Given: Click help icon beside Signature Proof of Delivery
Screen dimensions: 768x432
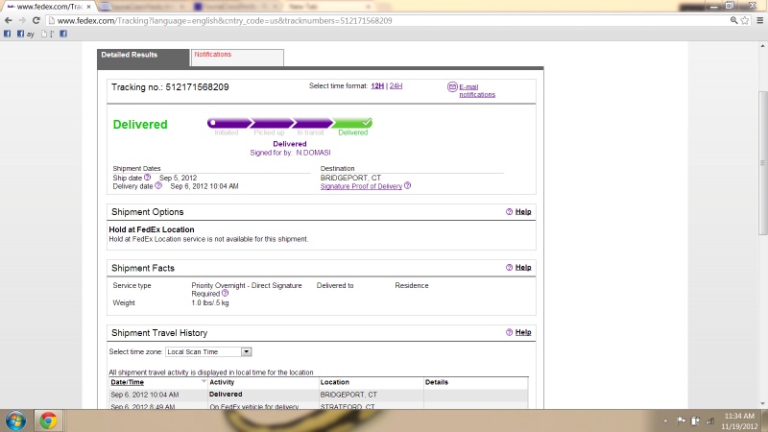Looking at the screenshot, I should [407, 185].
